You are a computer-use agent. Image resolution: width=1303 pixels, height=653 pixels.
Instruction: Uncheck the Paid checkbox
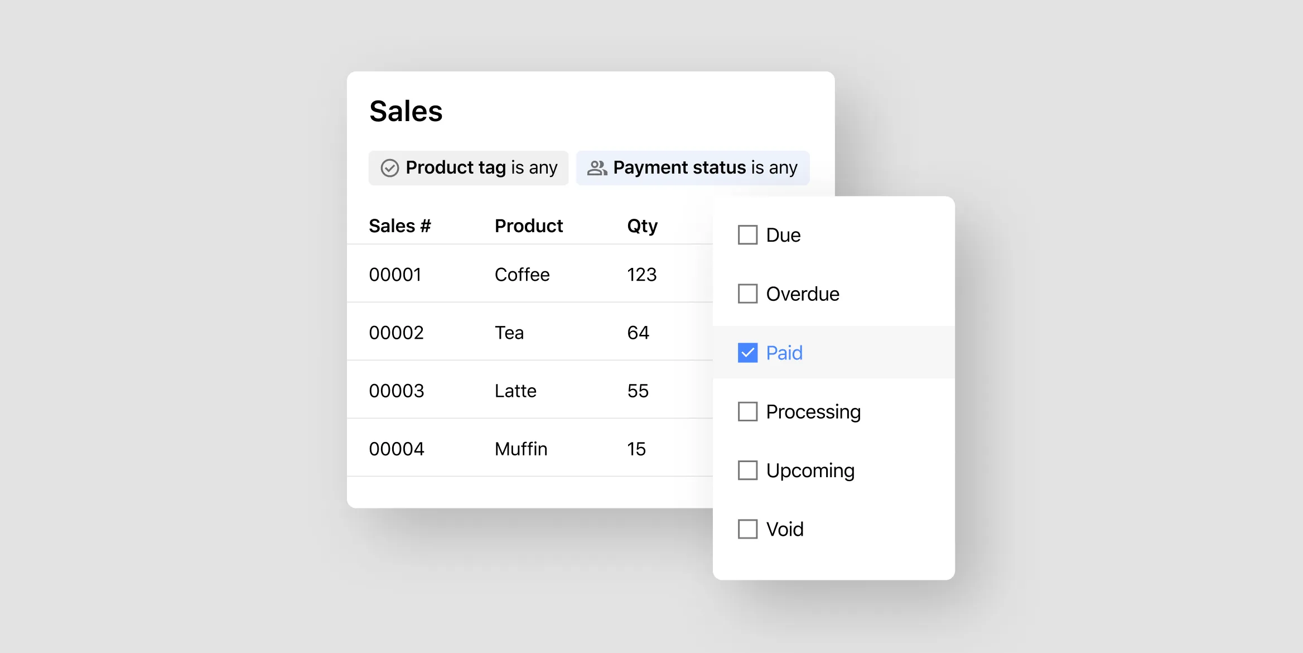[747, 353]
